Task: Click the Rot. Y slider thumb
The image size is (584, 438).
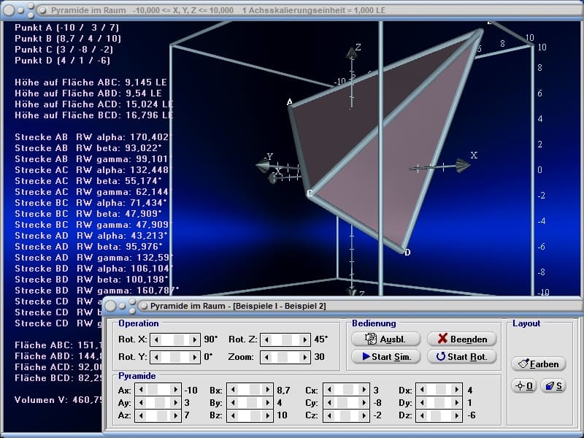Action: [x=175, y=357]
